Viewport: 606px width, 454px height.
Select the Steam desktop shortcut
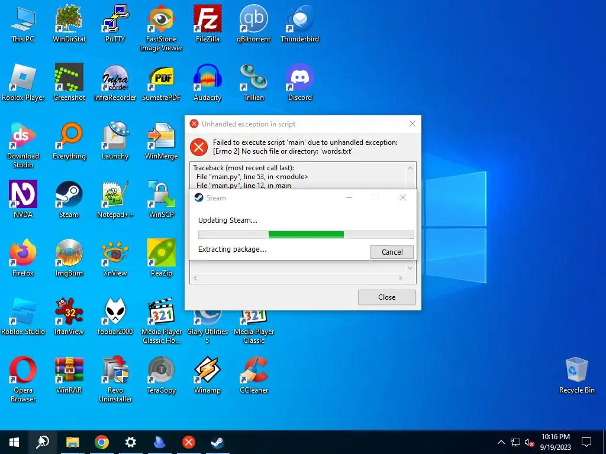click(69, 199)
